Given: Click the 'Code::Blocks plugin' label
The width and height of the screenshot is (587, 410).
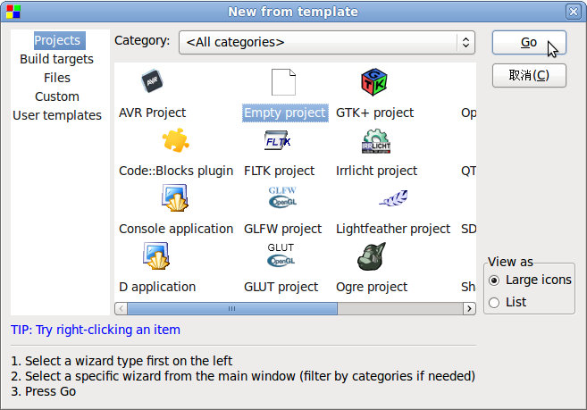Looking at the screenshot, I should [x=176, y=171].
